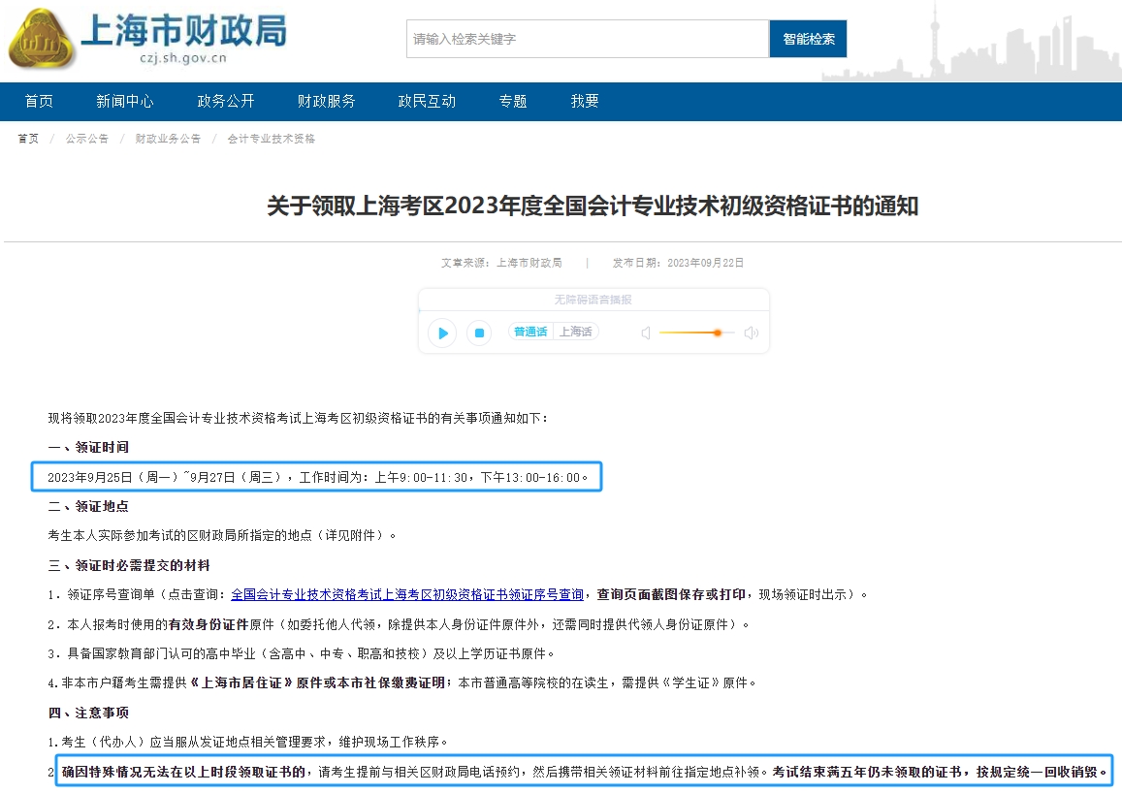Stop the voice broadcast playback
This screenshot has height=793, width=1122.
pyautogui.click(x=478, y=333)
